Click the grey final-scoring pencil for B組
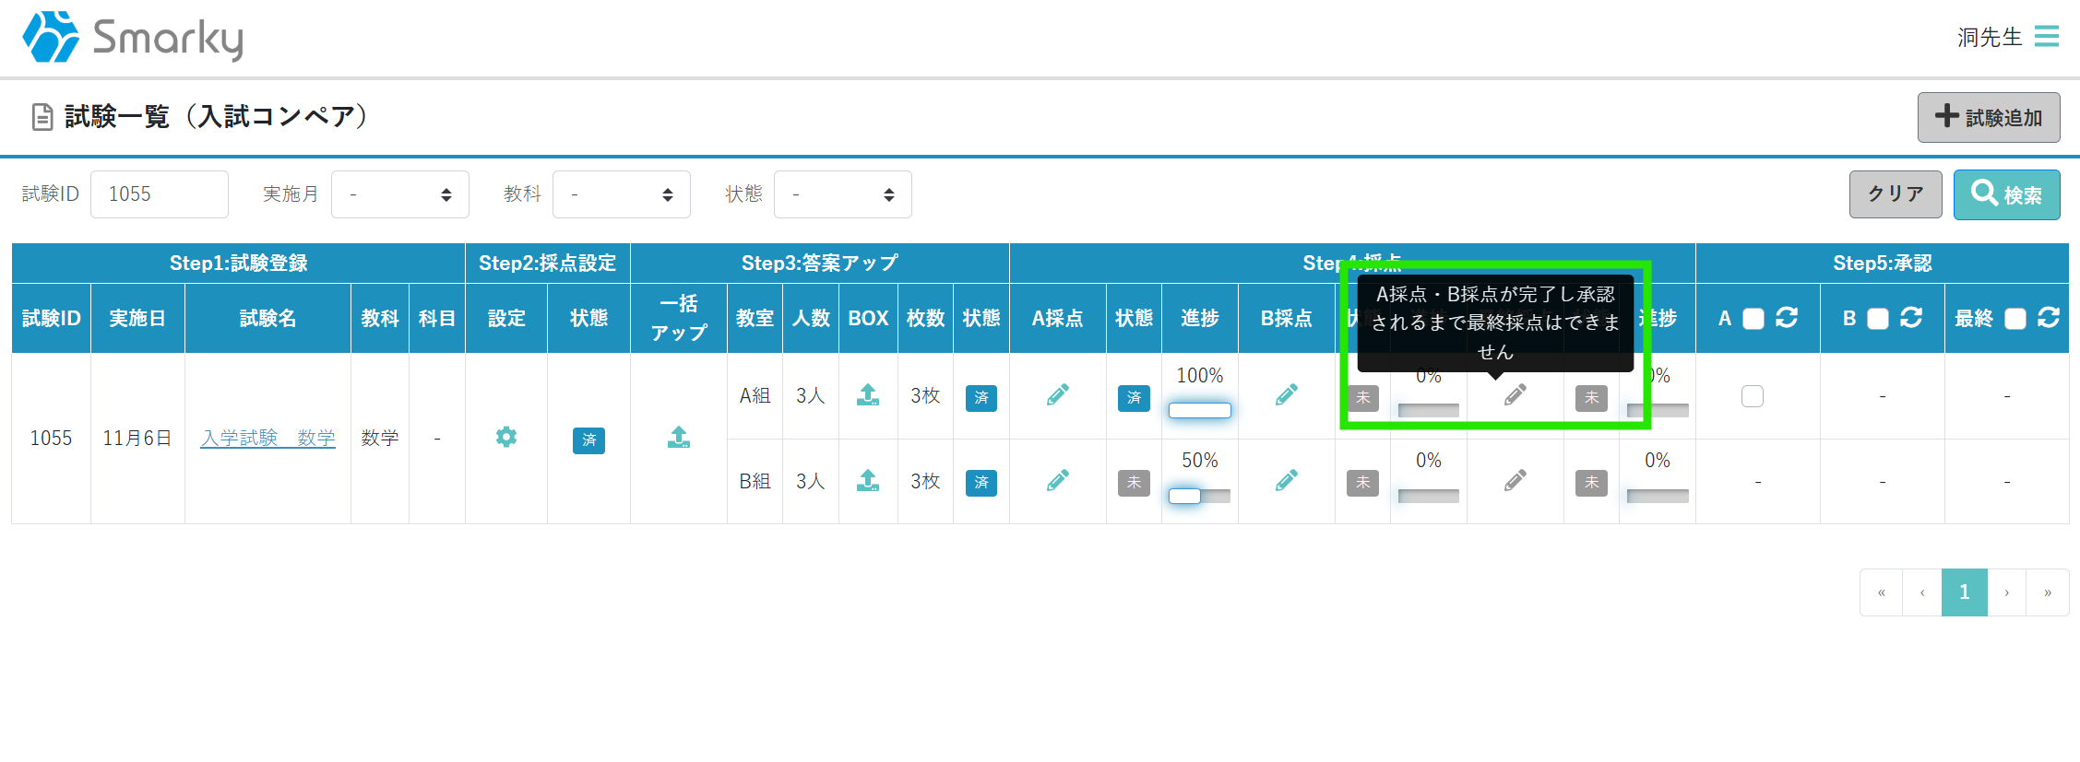 click(x=1515, y=480)
